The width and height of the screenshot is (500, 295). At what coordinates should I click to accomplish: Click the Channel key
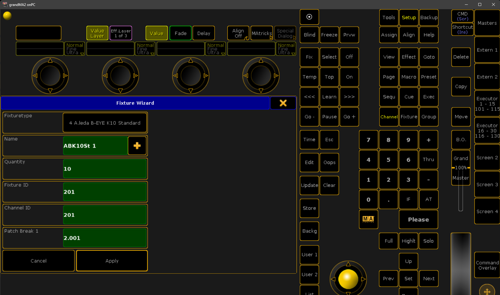coord(389,117)
